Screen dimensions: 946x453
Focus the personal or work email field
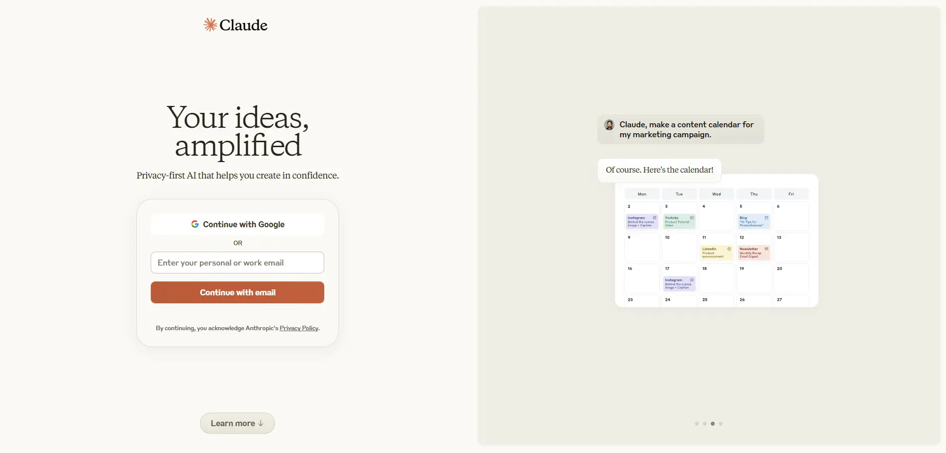click(x=237, y=263)
